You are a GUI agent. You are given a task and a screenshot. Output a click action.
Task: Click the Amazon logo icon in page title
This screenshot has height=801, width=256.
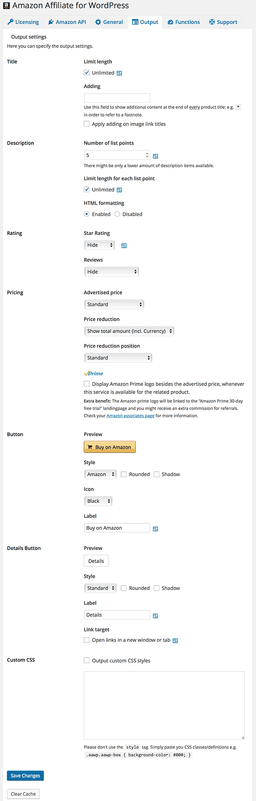(x=7, y=6)
